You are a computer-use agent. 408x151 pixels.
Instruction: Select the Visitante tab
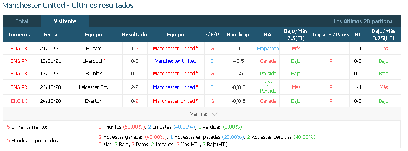click(65, 21)
